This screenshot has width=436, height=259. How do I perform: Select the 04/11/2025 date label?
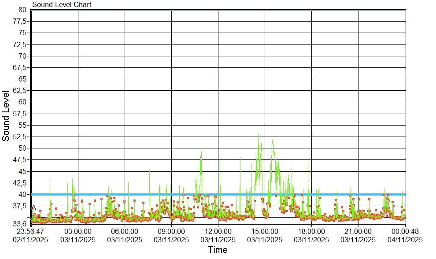coord(405,240)
